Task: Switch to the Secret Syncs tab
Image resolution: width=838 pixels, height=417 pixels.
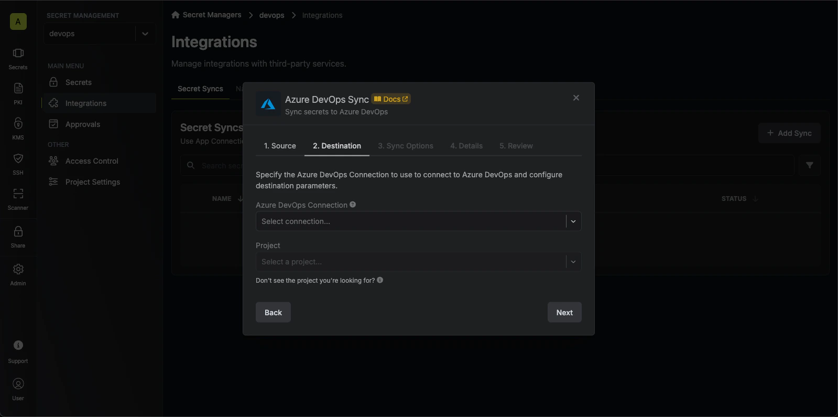Action: [x=200, y=89]
